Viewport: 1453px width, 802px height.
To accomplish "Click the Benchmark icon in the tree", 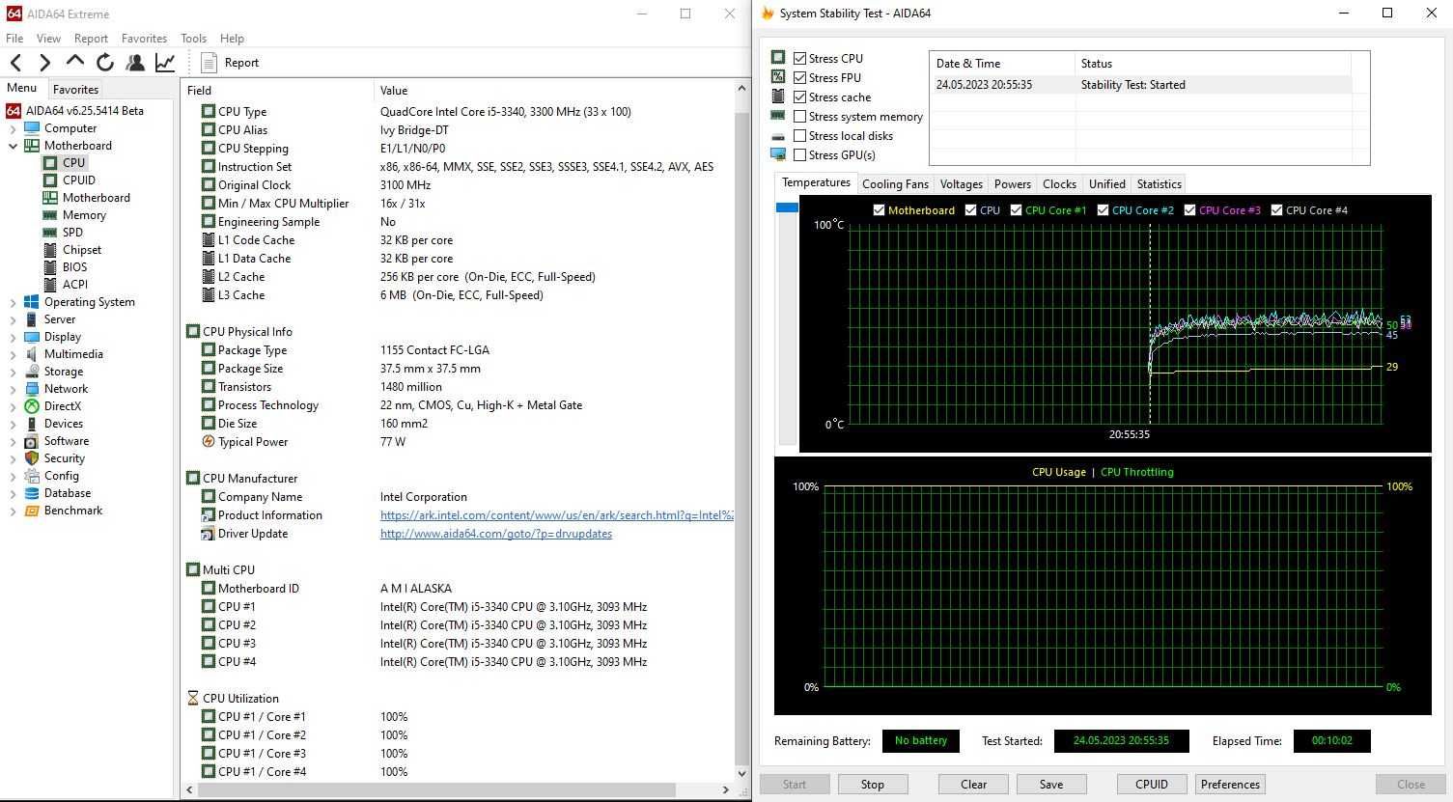I will coord(32,511).
